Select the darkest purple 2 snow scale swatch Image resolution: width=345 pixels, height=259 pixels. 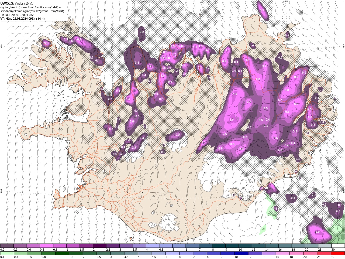(x=99, y=246)
